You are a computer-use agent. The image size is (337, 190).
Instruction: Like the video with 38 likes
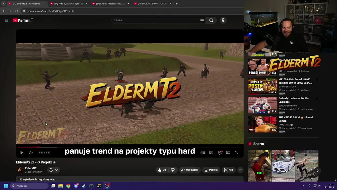pyautogui.click(x=162, y=170)
